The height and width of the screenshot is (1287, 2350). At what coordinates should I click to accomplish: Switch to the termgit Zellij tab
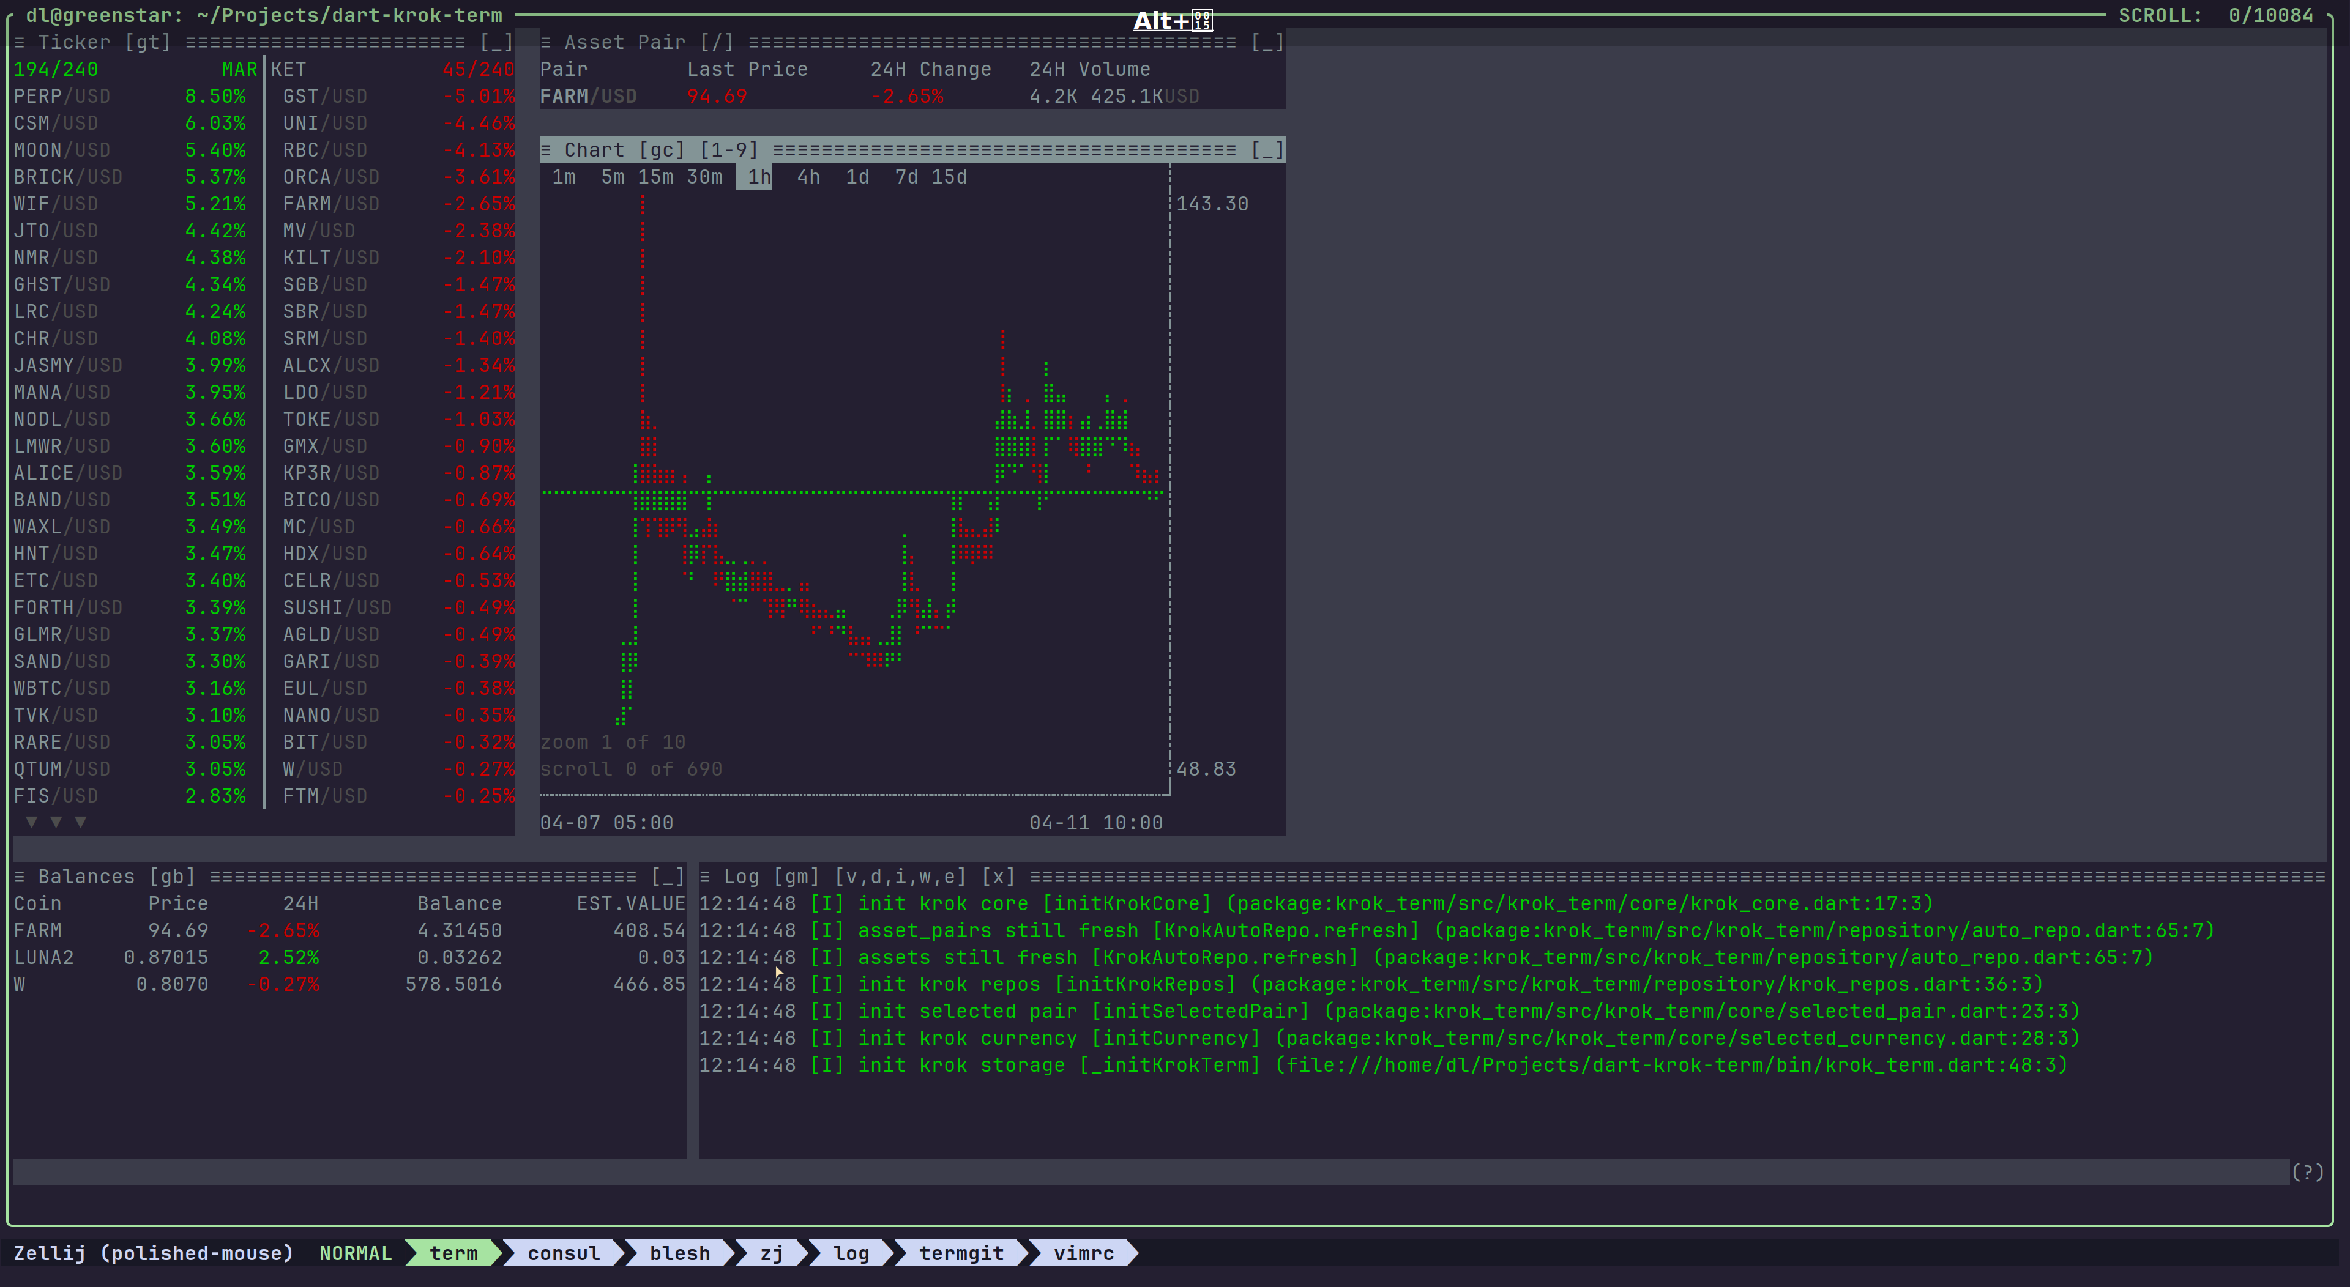[961, 1253]
